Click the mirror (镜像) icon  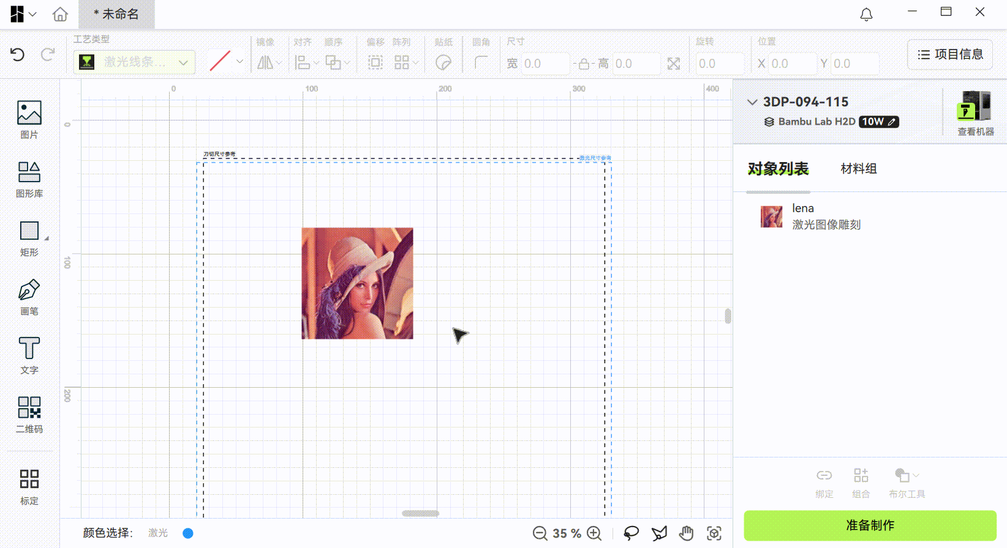coord(265,62)
